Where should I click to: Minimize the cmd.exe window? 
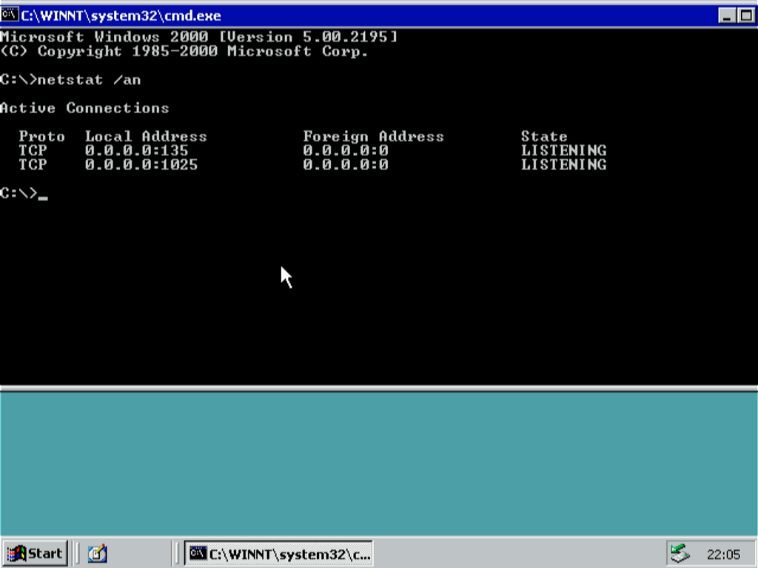pos(727,16)
